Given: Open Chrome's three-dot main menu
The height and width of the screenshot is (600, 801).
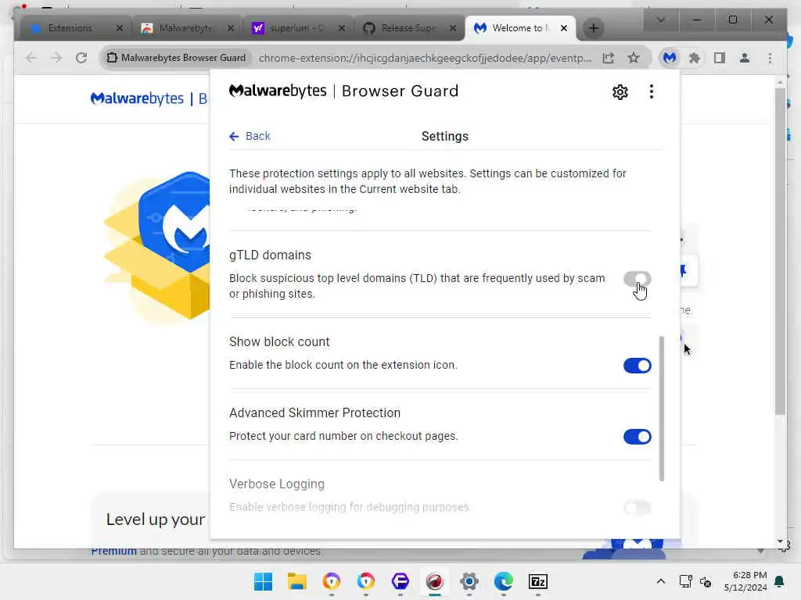Looking at the screenshot, I should pos(770,58).
